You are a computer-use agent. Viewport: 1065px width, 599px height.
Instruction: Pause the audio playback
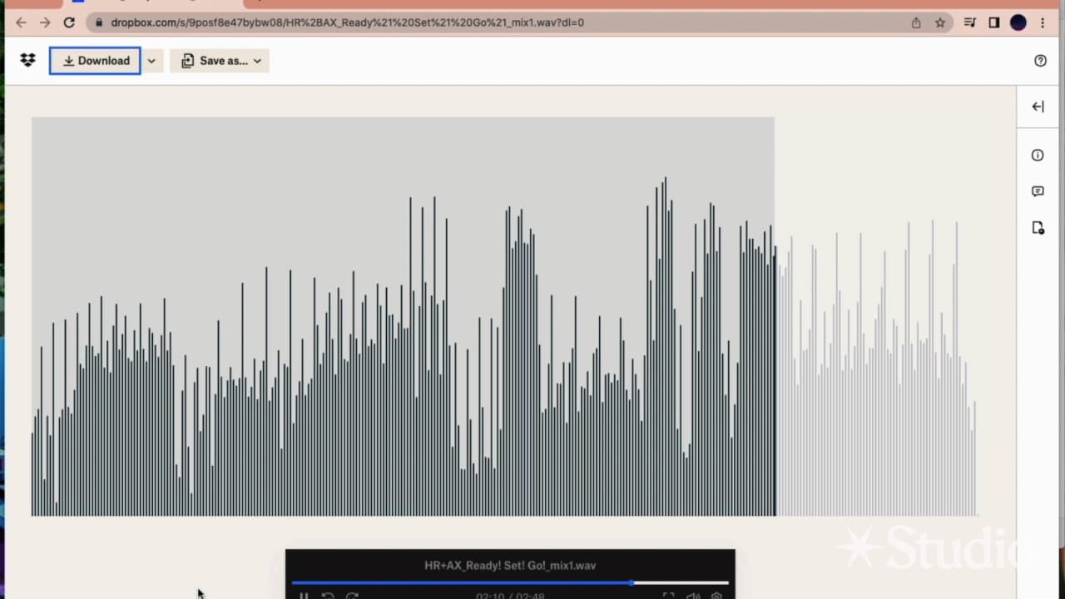coord(304,596)
